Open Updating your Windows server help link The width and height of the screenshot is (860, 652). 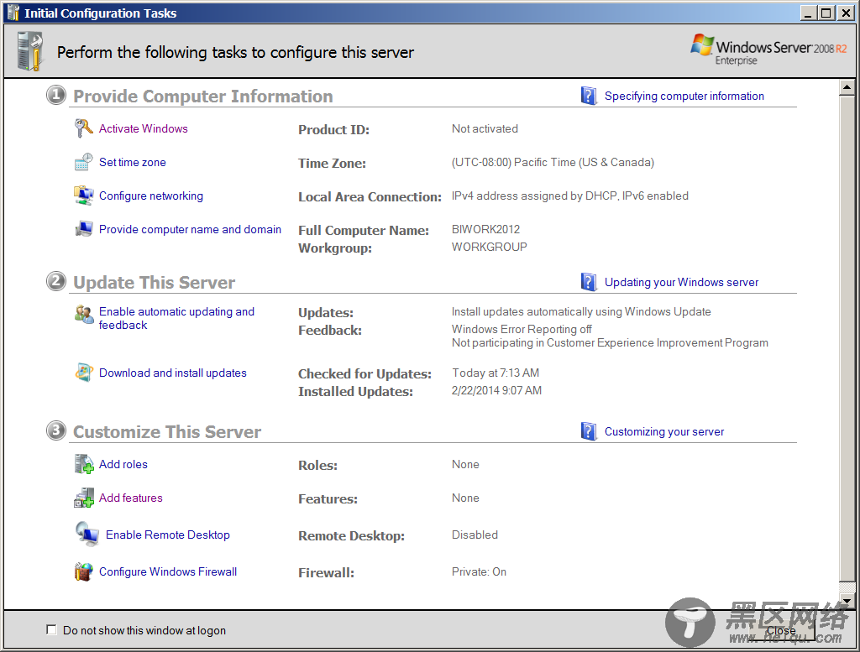[681, 283]
